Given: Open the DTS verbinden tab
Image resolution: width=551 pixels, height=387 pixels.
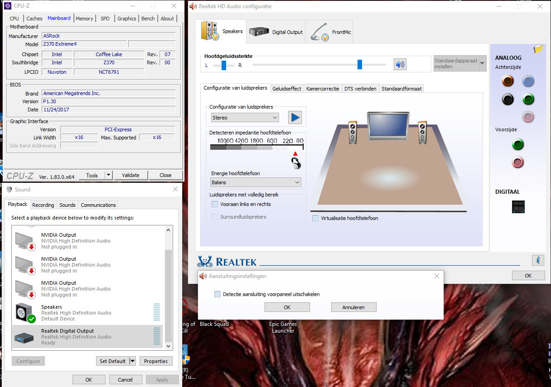Looking at the screenshot, I should (360, 89).
